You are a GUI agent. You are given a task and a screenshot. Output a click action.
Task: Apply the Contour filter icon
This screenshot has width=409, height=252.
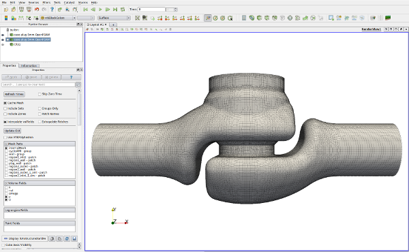coord(252,18)
